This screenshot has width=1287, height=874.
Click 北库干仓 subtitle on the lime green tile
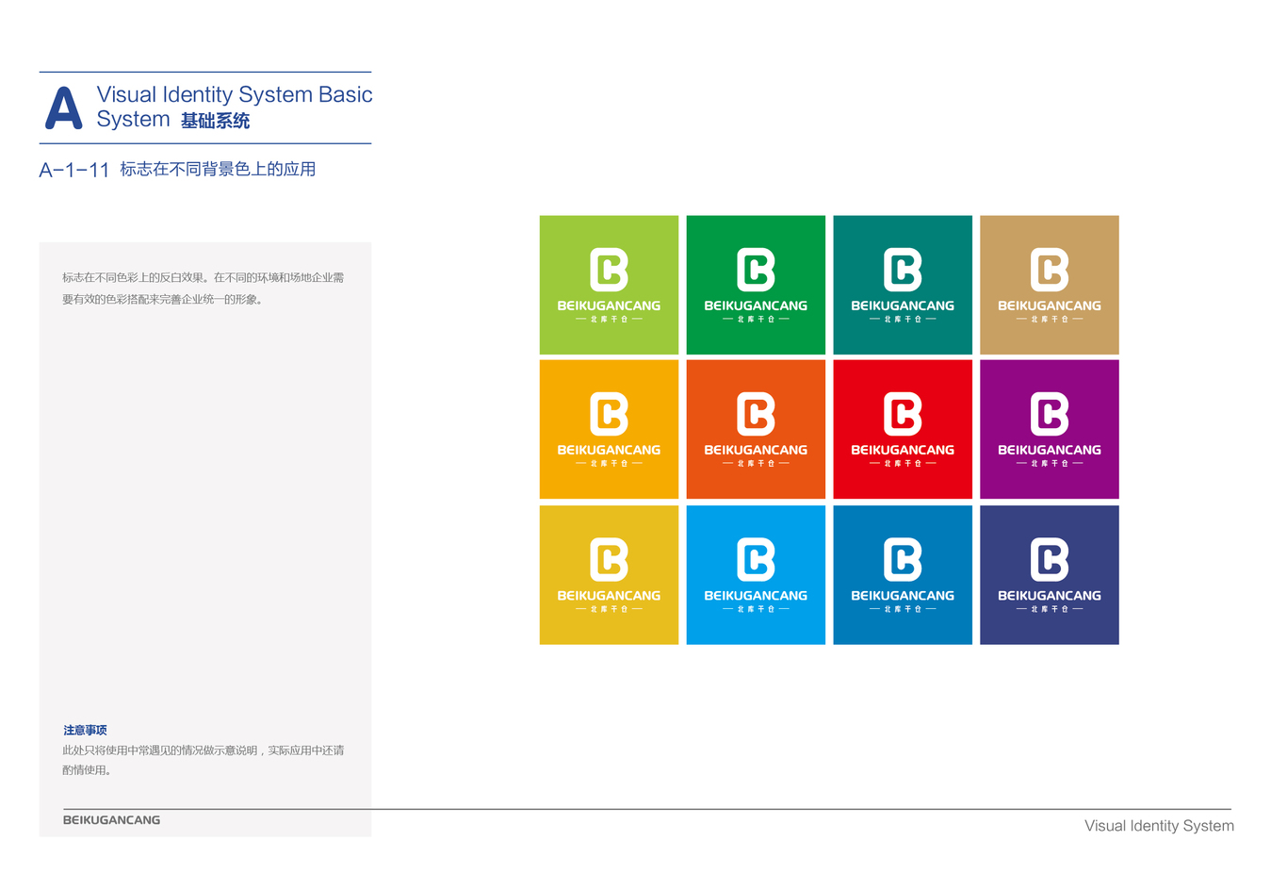pos(609,320)
